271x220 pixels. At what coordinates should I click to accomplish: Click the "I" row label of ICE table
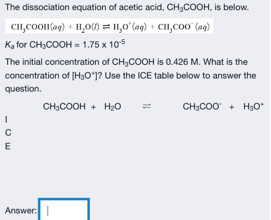click(x=7, y=120)
